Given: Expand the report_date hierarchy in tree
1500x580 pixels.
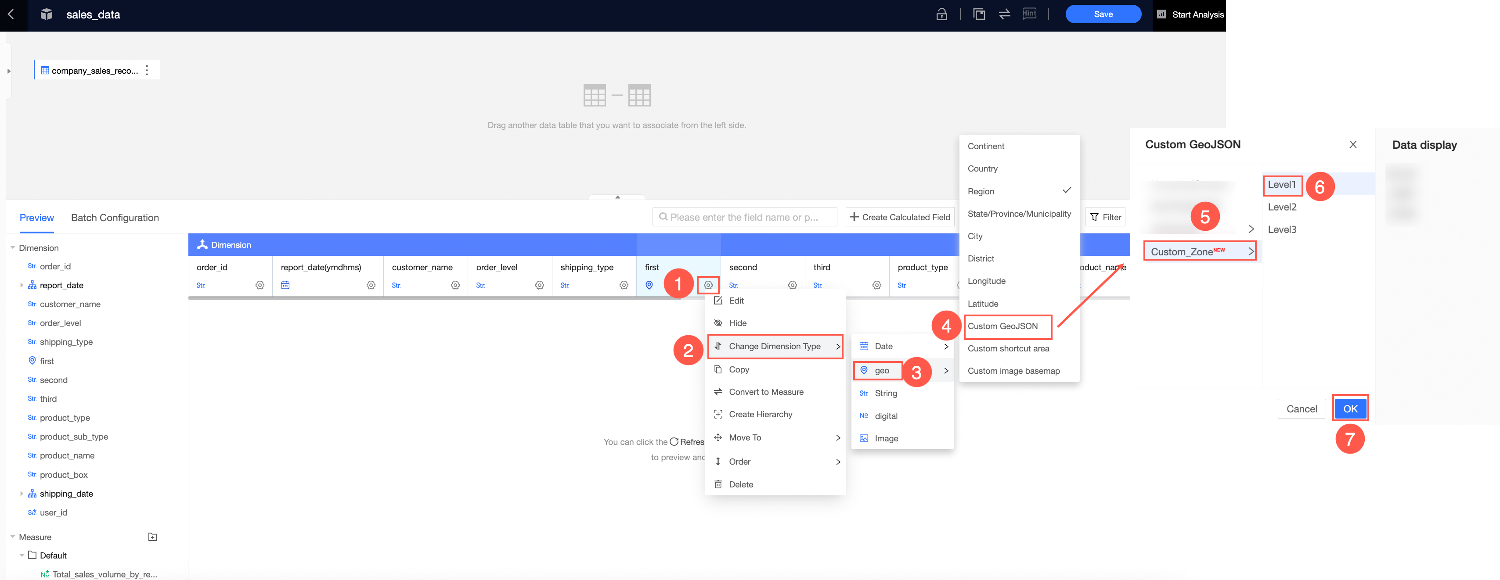Looking at the screenshot, I should pos(22,285).
